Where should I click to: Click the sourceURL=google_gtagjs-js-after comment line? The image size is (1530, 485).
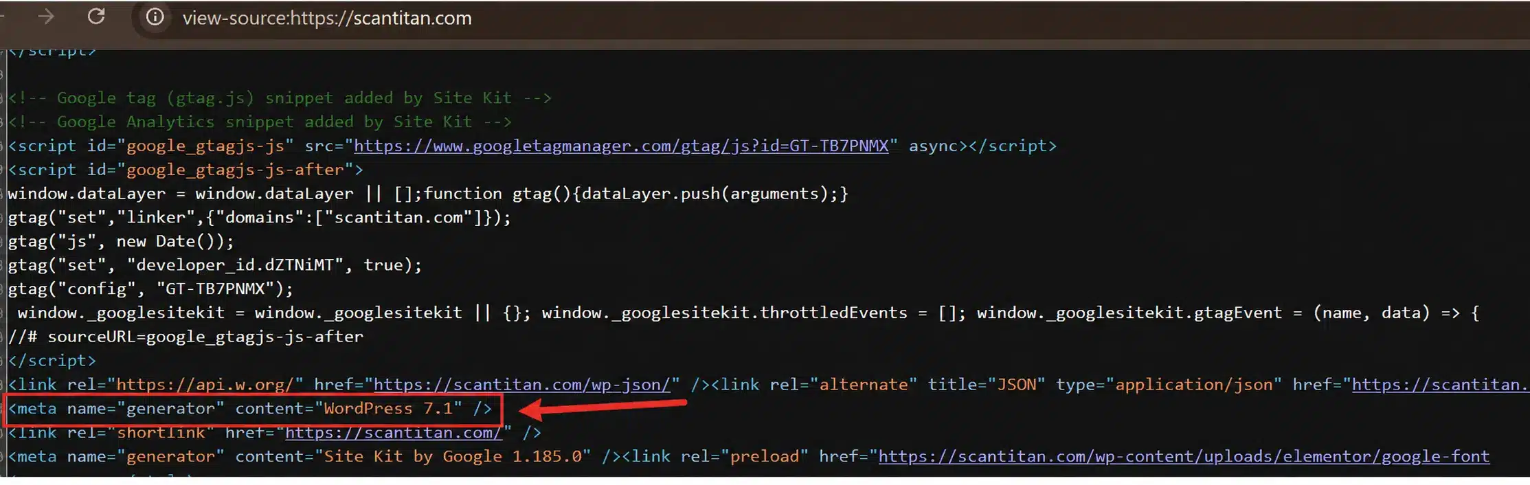click(x=185, y=337)
